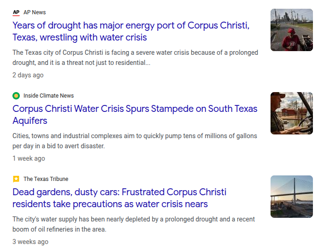324x250 pixels.
Task: Open 'Corpus Christi Water Crisis Spurs Stampede' headline
Action: pos(135,109)
